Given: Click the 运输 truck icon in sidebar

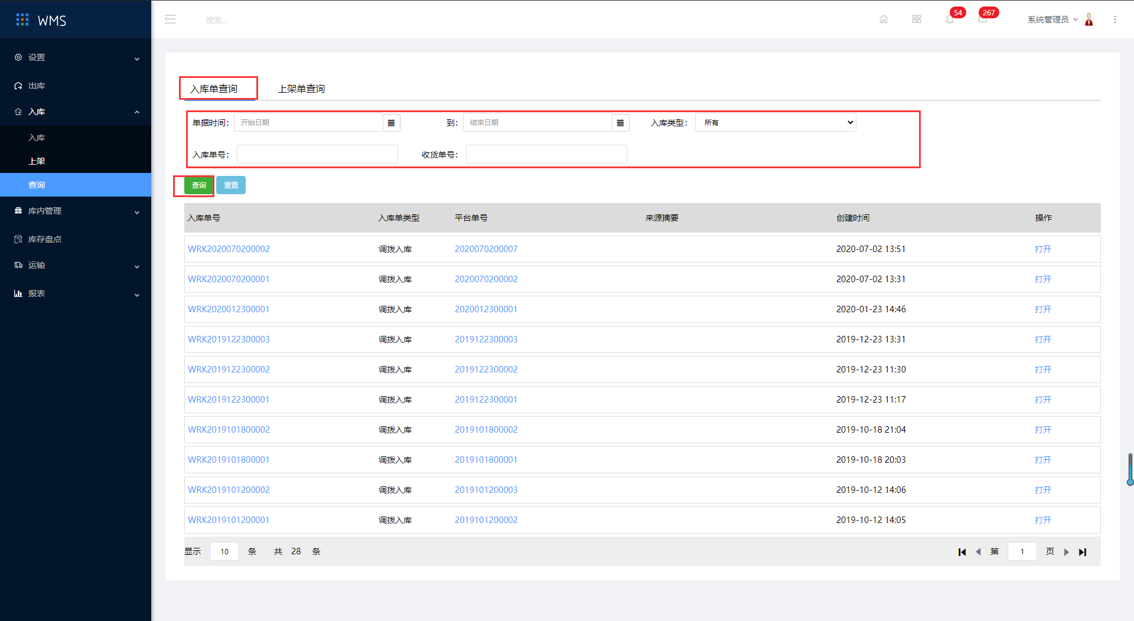Looking at the screenshot, I should tap(18, 265).
